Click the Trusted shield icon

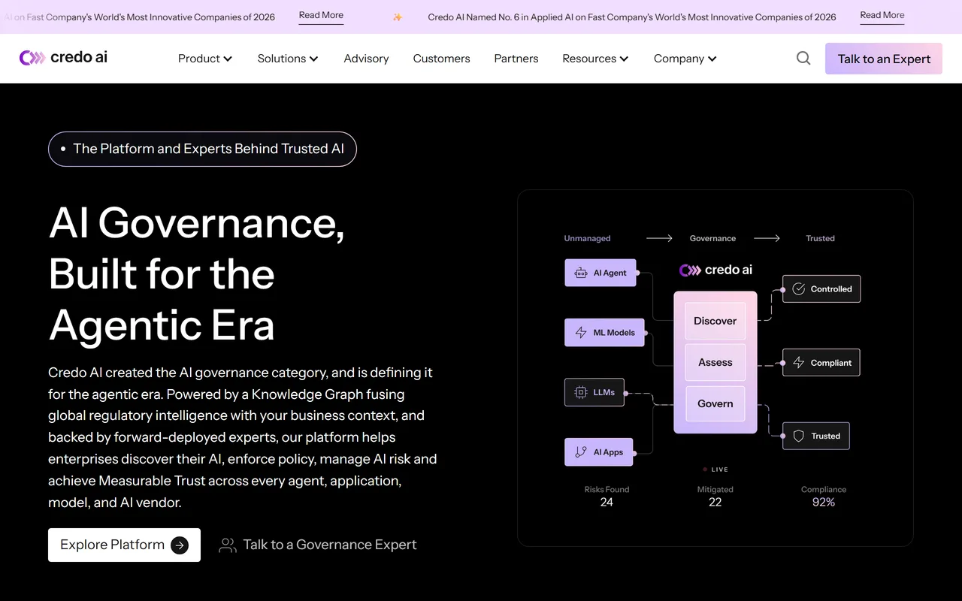pos(799,436)
